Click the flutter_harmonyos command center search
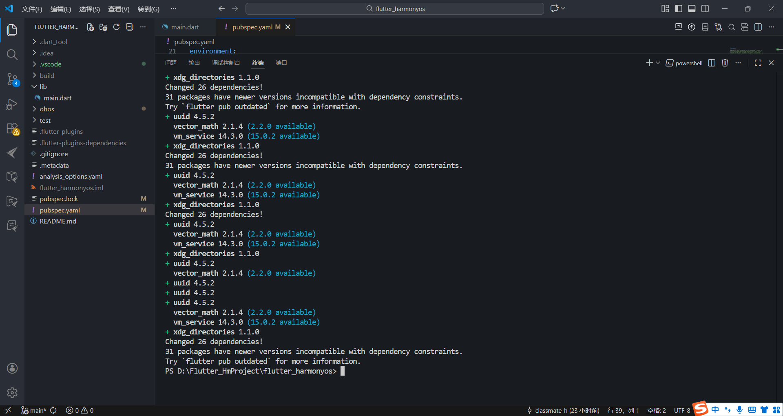Screen dimensions: 783x416 tap(394, 9)
